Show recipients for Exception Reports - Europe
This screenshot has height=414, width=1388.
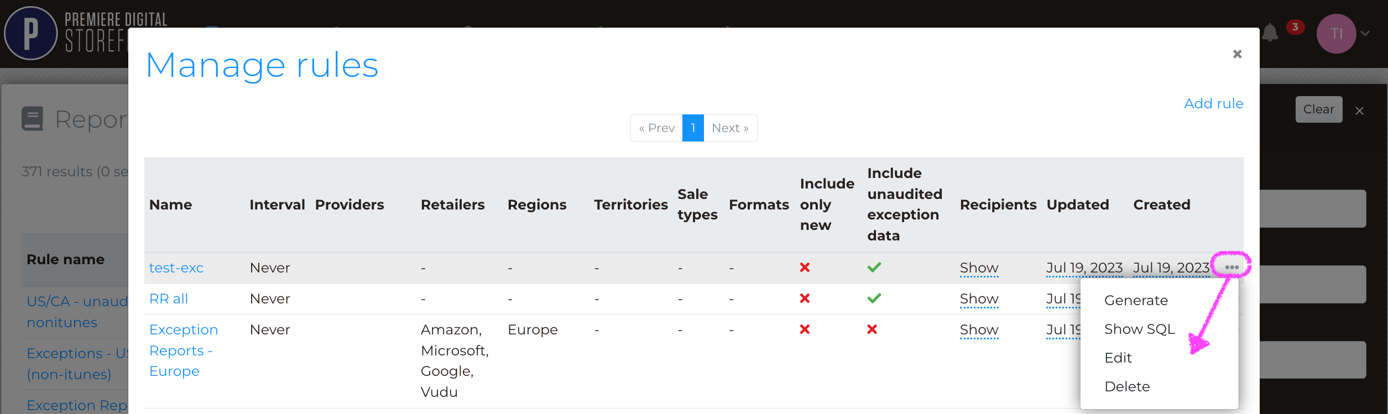[x=979, y=329]
